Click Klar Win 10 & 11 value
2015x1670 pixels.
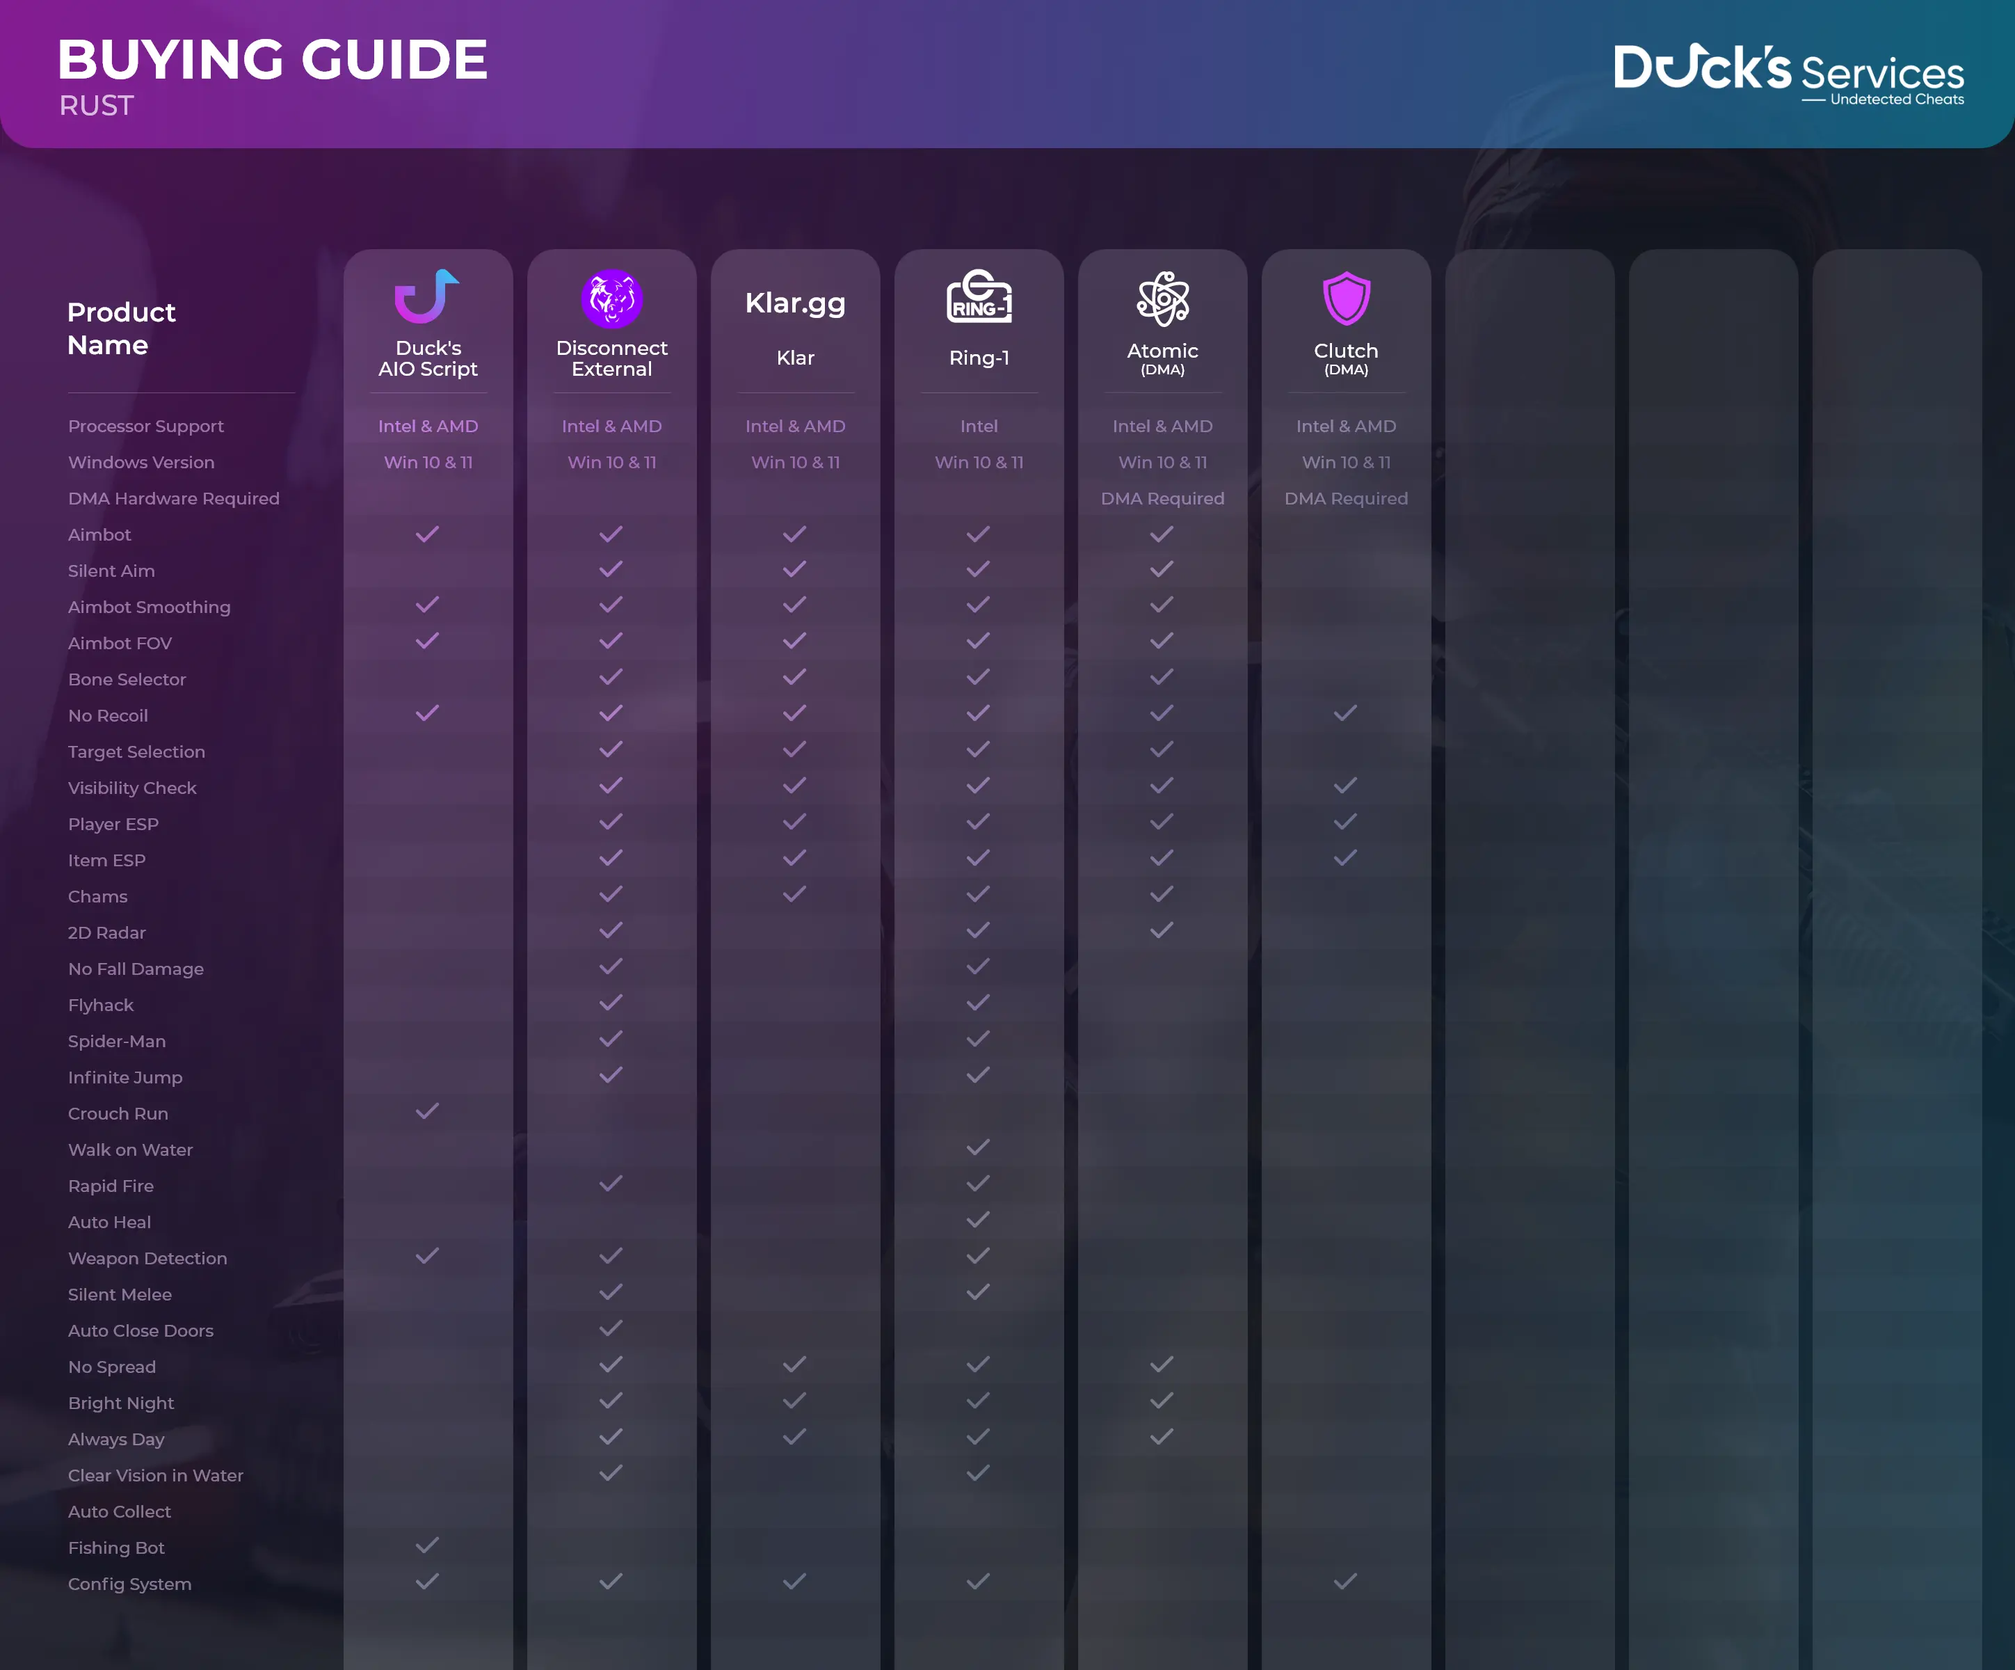[x=796, y=463]
